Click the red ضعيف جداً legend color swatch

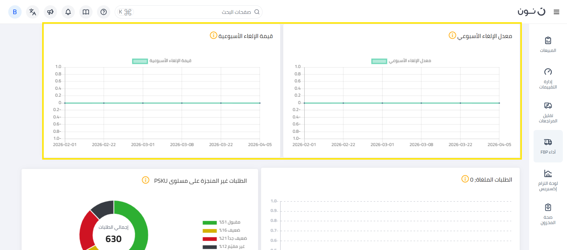click(210, 239)
